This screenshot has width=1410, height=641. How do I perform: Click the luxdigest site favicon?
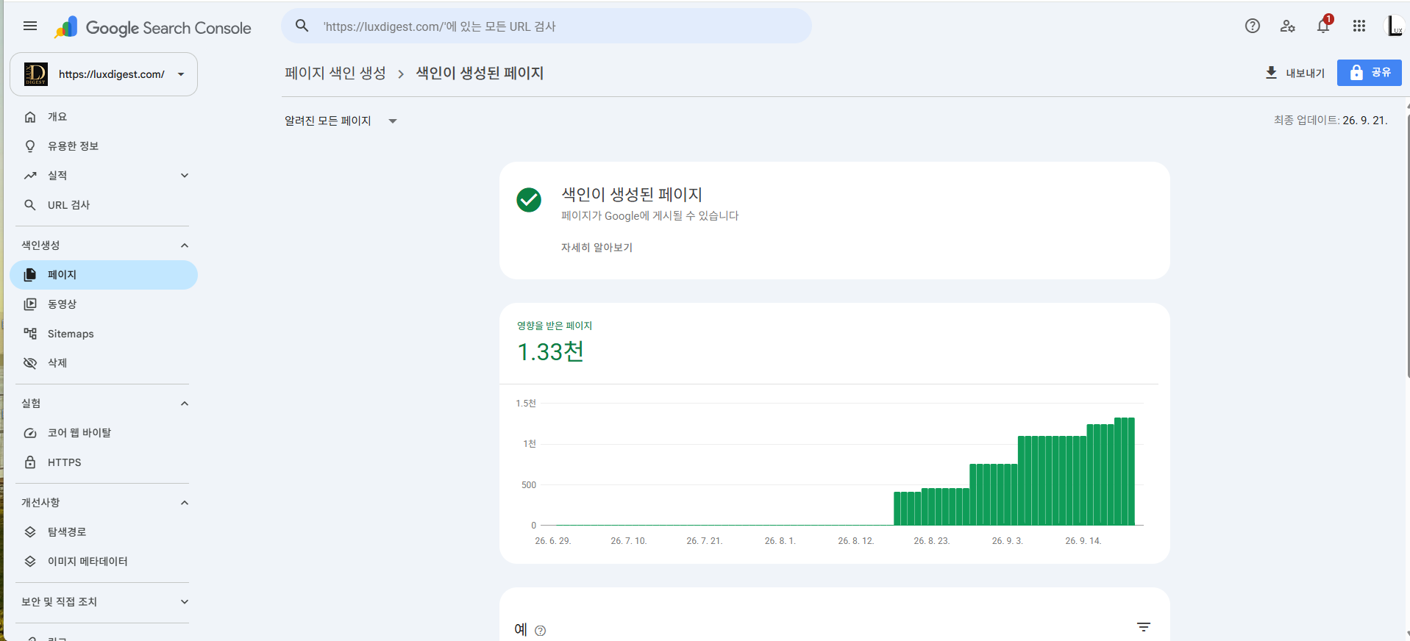click(x=36, y=74)
